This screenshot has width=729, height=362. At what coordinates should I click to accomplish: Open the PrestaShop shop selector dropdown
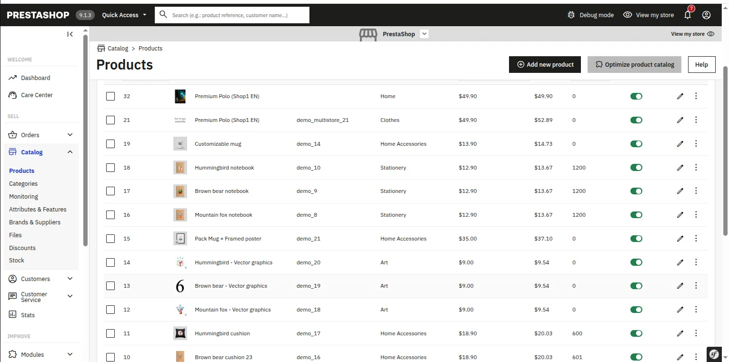(x=425, y=34)
